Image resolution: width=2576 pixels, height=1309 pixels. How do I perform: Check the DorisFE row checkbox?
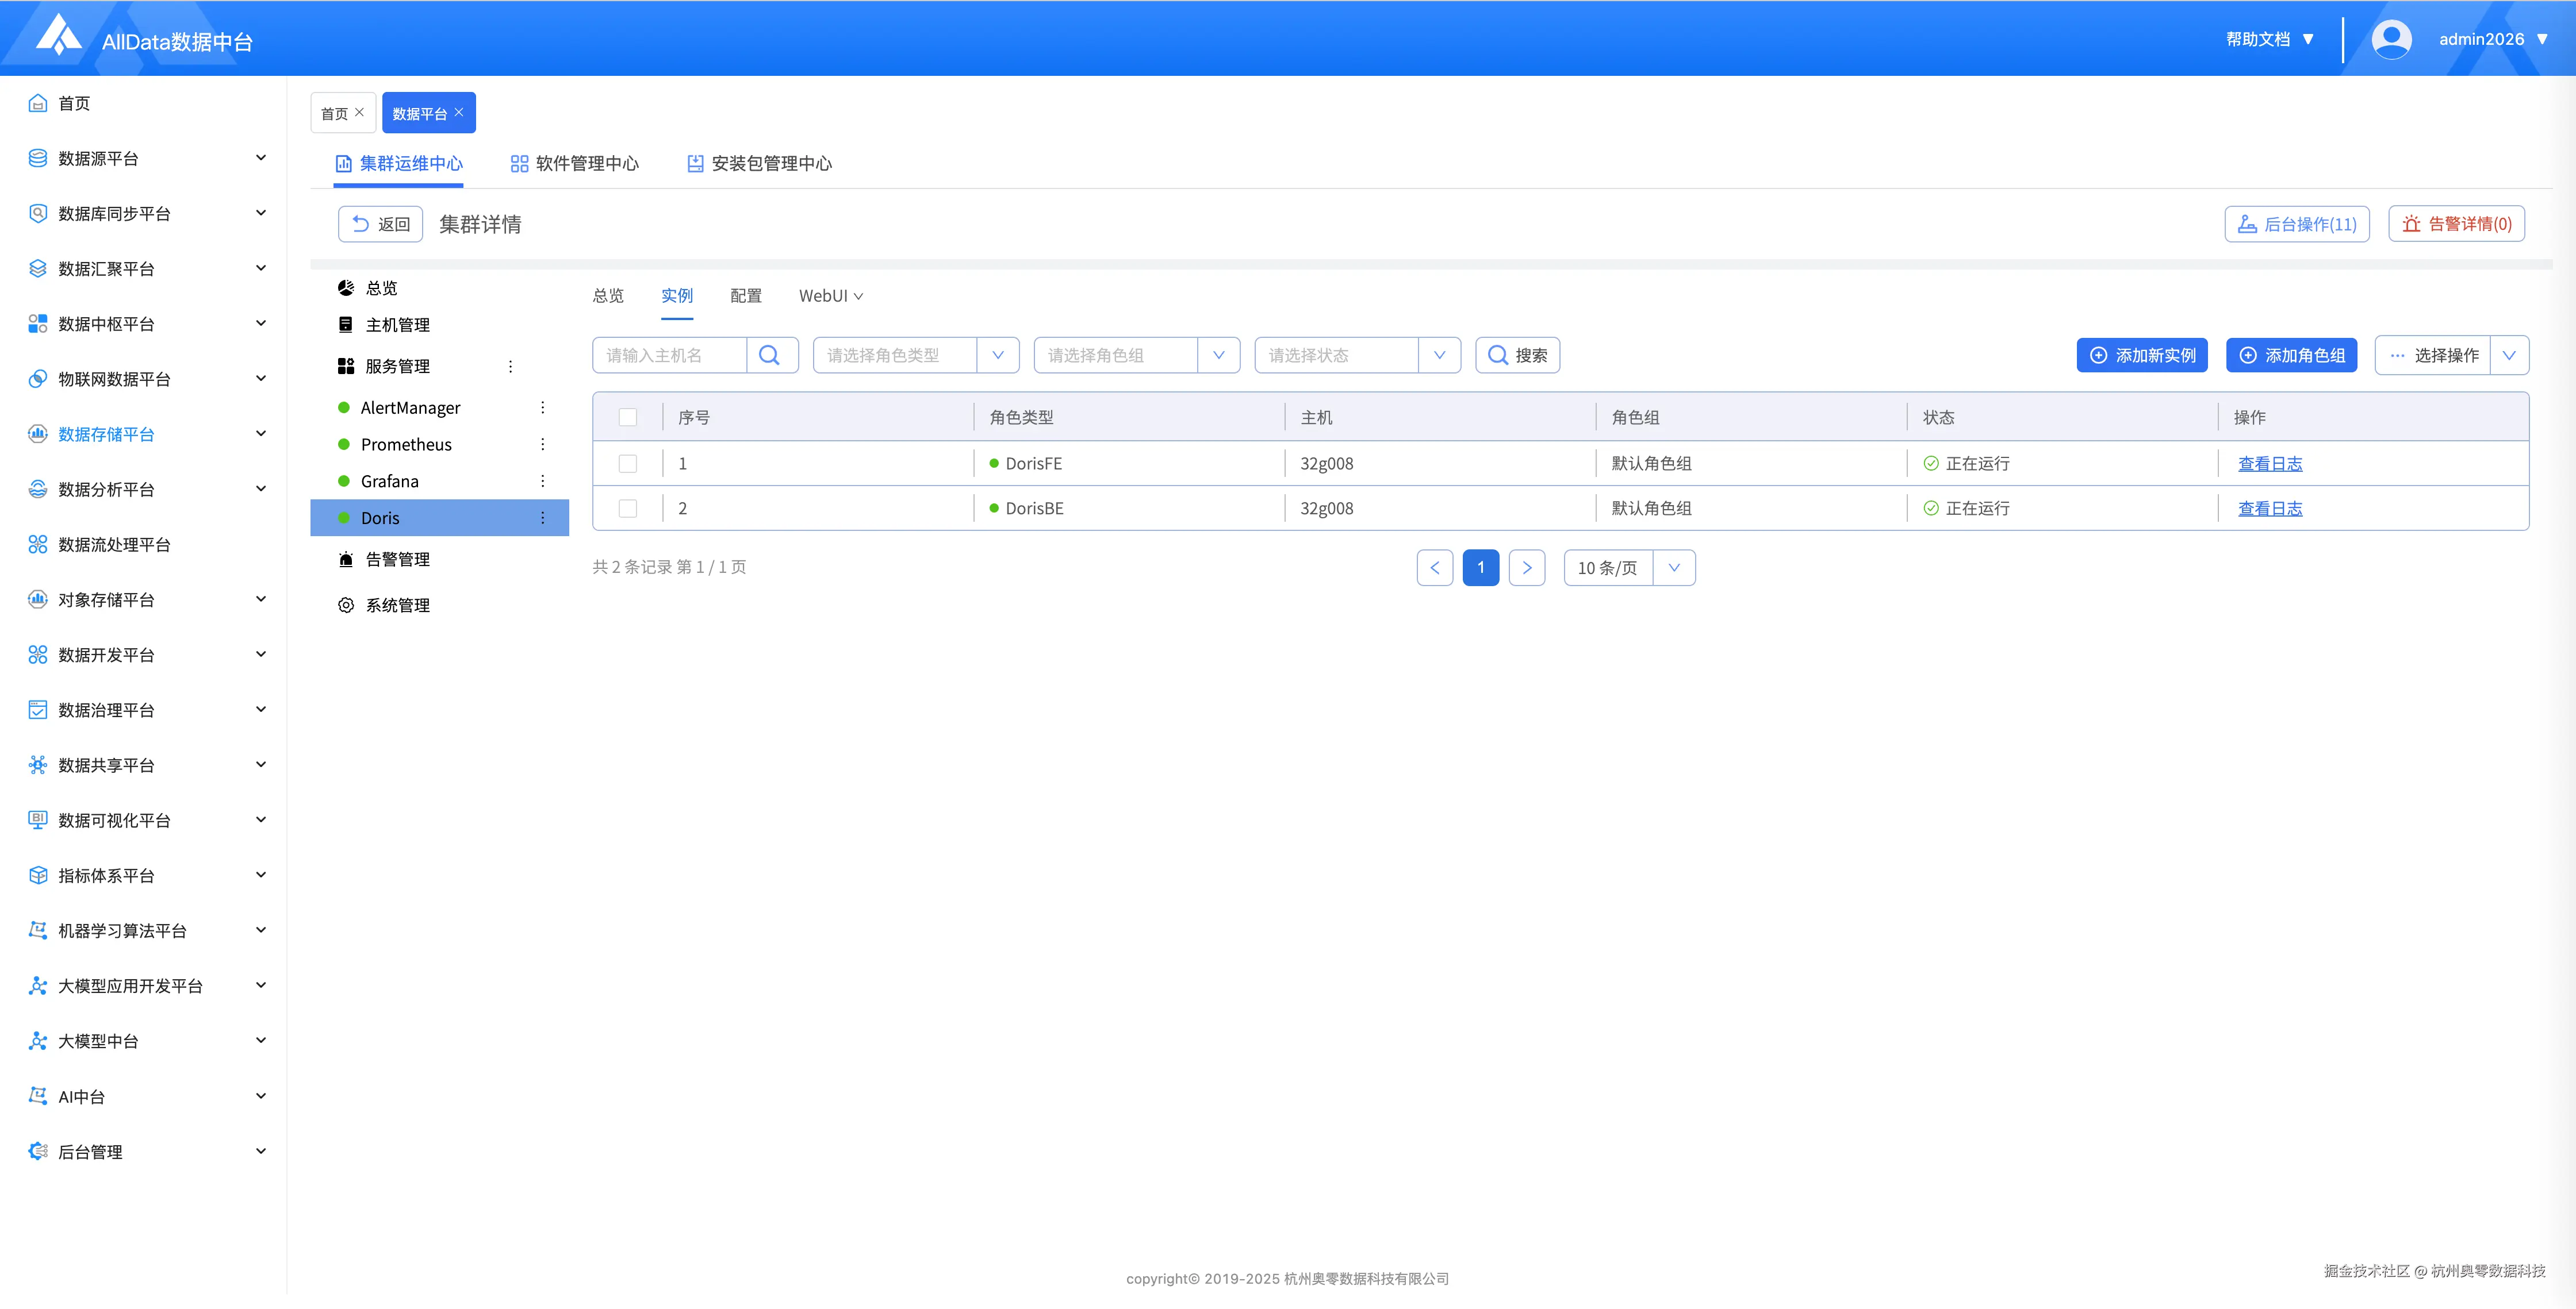628,464
